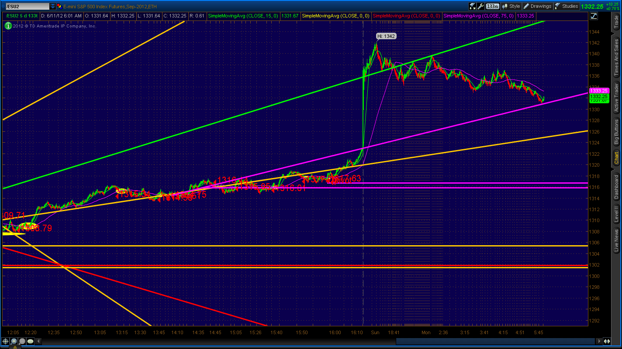The image size is (622, 349).
Task: Expand the symbol selector dropdown arrow
Action: coord(53,7)
